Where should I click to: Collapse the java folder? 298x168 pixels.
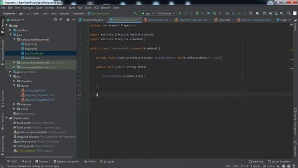click(10, 35)
